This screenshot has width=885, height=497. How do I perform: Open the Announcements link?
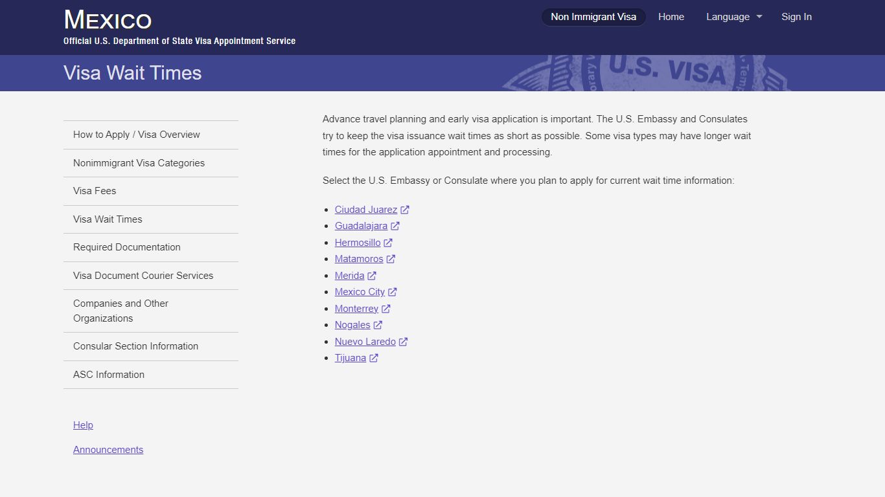coord(108,450)
